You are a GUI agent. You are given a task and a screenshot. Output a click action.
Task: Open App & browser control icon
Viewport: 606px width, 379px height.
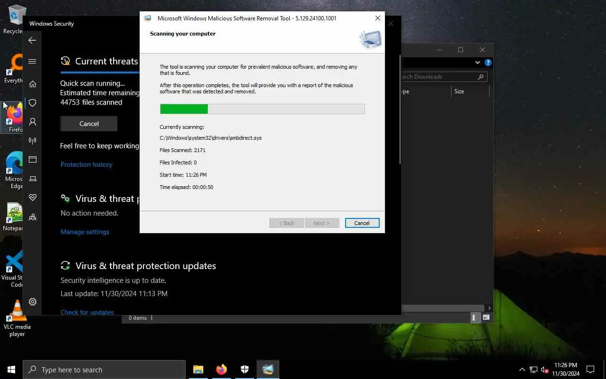pyautogui.click(x=33, y=160)
